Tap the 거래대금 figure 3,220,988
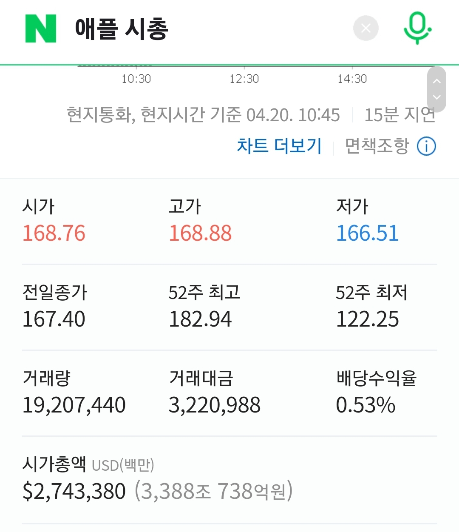The height and width of the screenshot is (532, 459). tap(215, 405)
